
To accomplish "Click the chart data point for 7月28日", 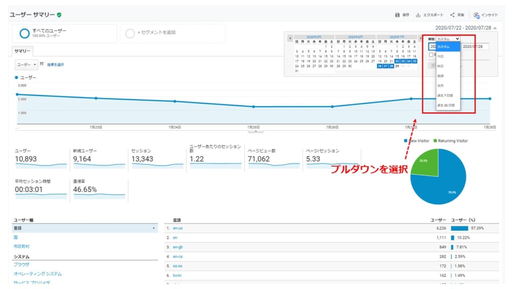I will [490, 99].
